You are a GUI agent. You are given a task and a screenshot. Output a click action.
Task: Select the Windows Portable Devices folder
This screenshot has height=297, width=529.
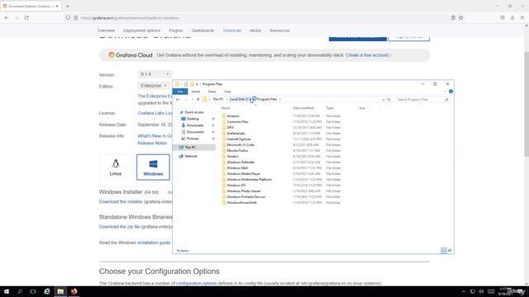(x=246, y=196)
